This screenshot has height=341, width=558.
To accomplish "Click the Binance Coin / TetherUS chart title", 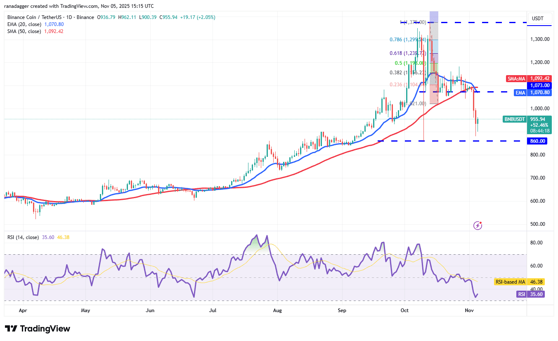I will [51, 17].
